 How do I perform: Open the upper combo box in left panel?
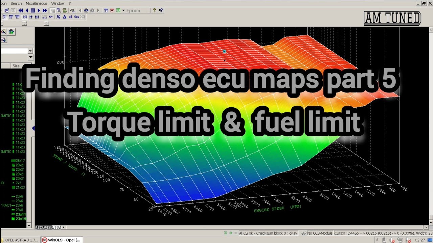30,51
